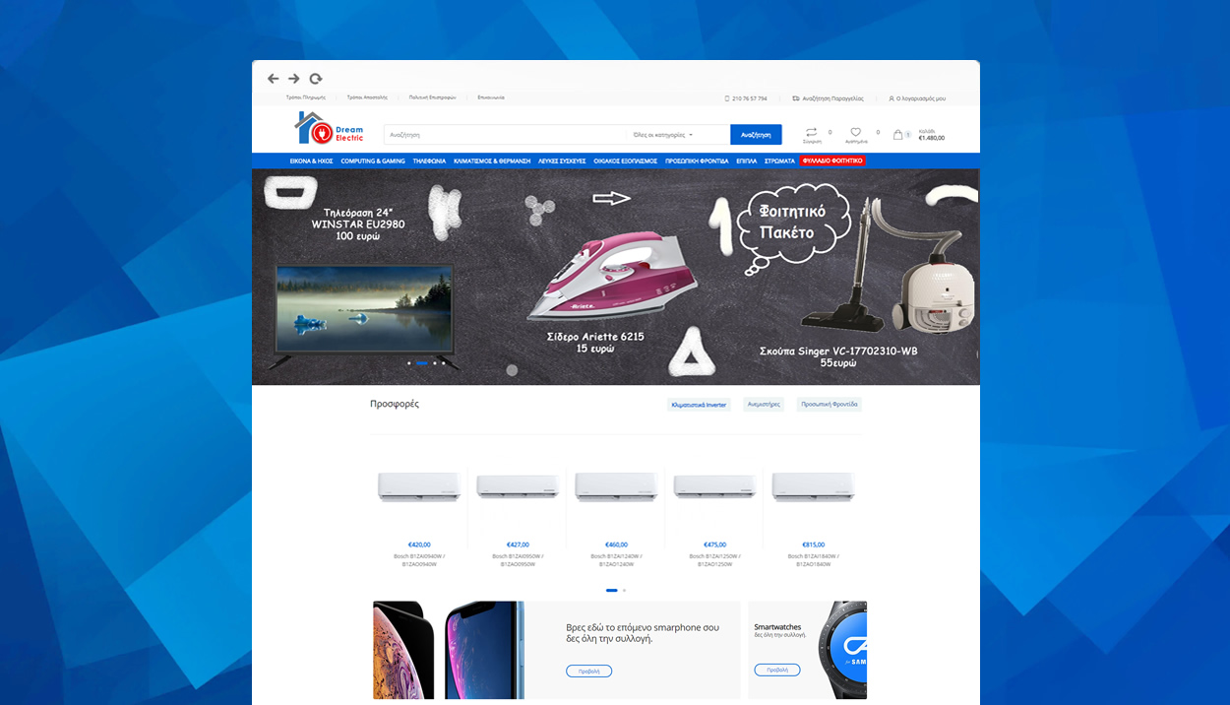The image size is (1230, 705).
Task: Open Πολιτική Επιστροφών link
Action: click(x=433, y=97)
